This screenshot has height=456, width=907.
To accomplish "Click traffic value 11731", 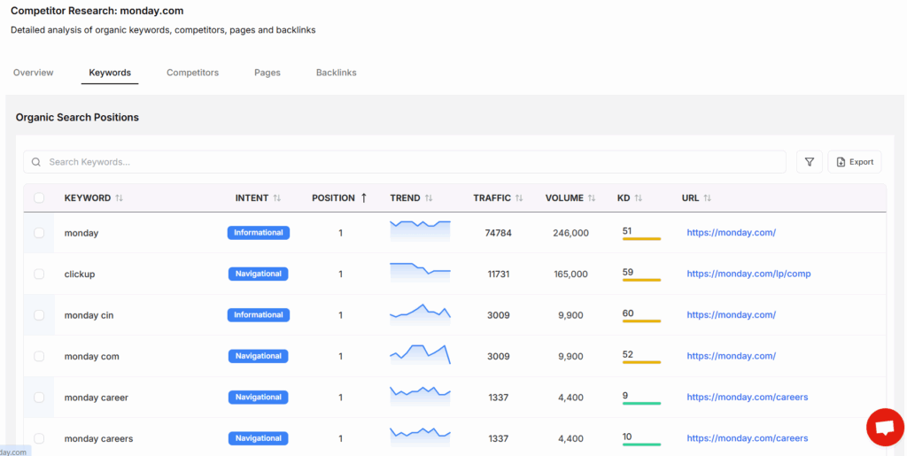I will pyautogui.click(x=498, y=274).
